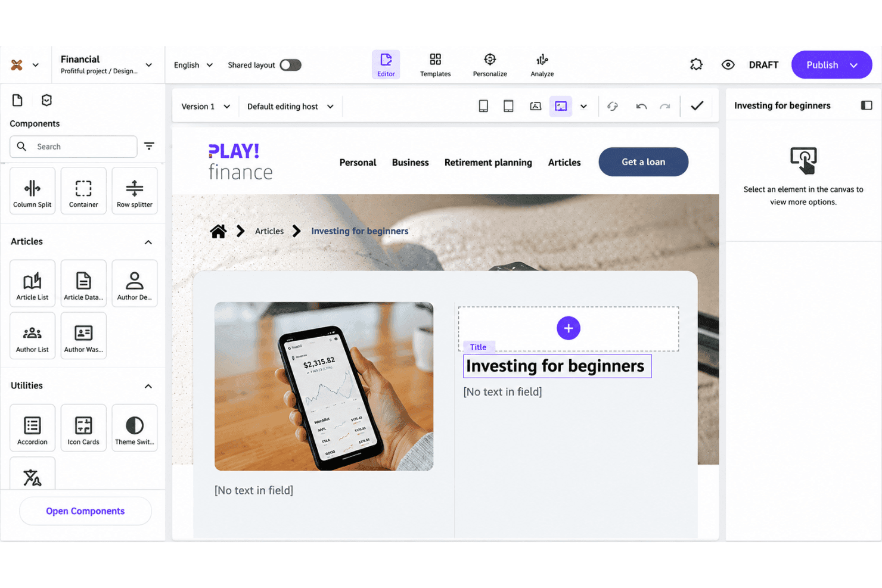
Task: Toggle the right side panel
Action: pyautogui.click(x=867, y=105)
